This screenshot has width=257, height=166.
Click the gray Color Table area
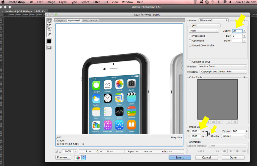[x=217, y=99]
